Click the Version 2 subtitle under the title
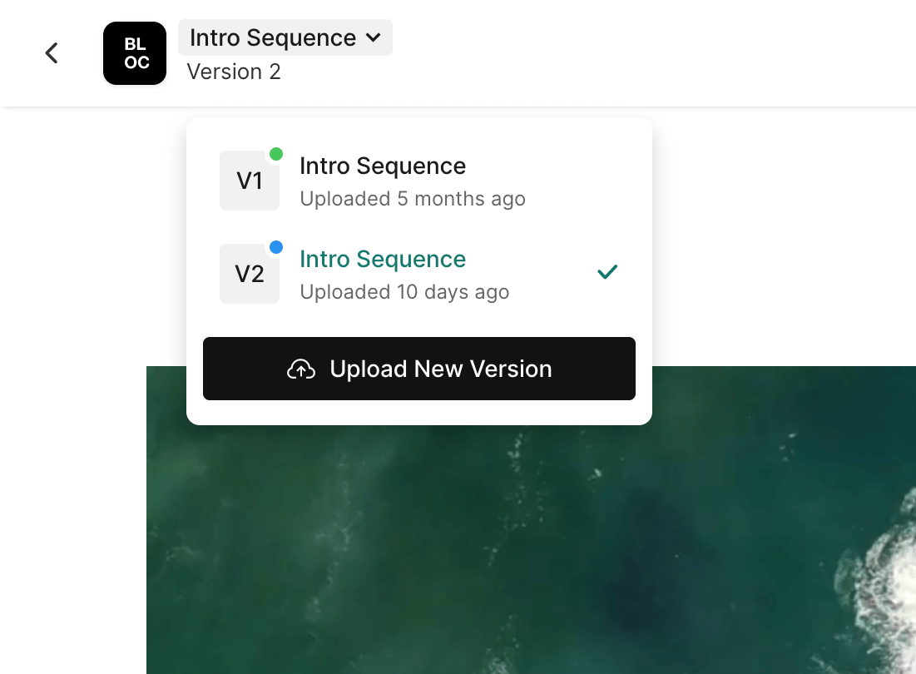This screenshot has height=674, width=916. pyautogui.click(x=234, y=72)
